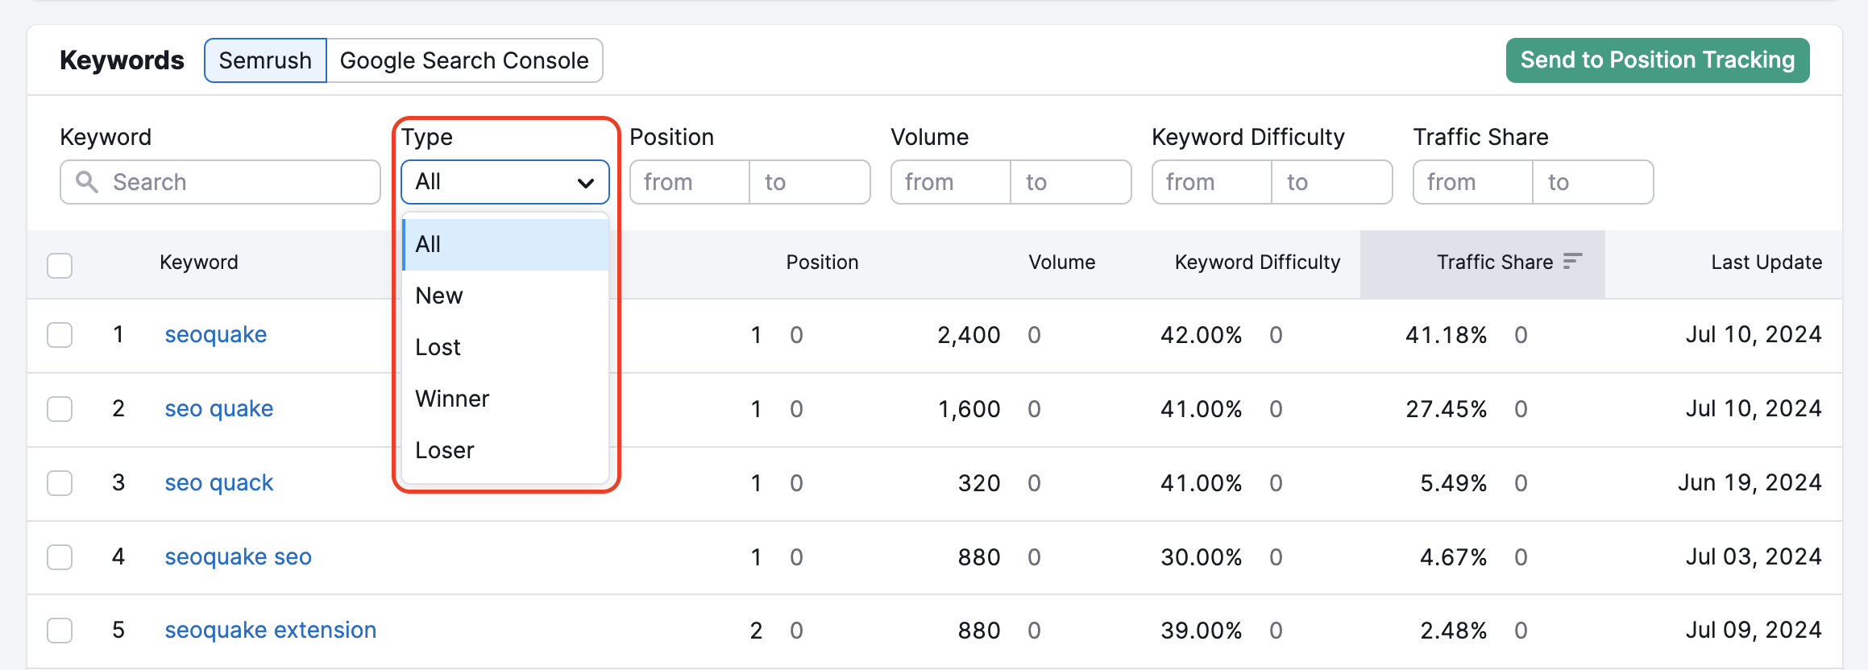Click Send to Position Tracking button
The image size is (1868, 670).
(x=1657, y=60)
